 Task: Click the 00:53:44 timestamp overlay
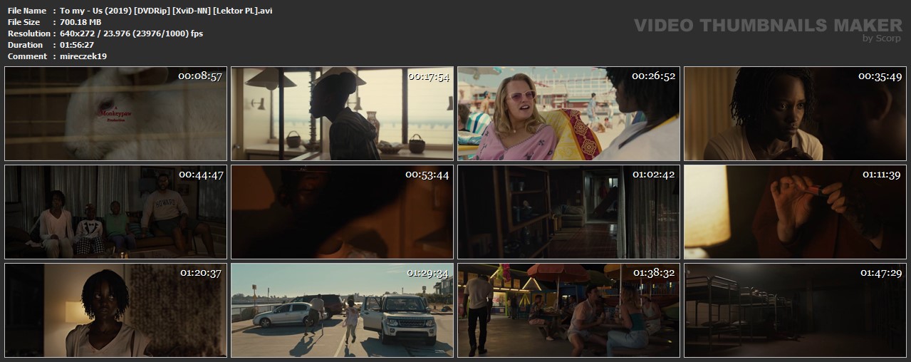427,174
